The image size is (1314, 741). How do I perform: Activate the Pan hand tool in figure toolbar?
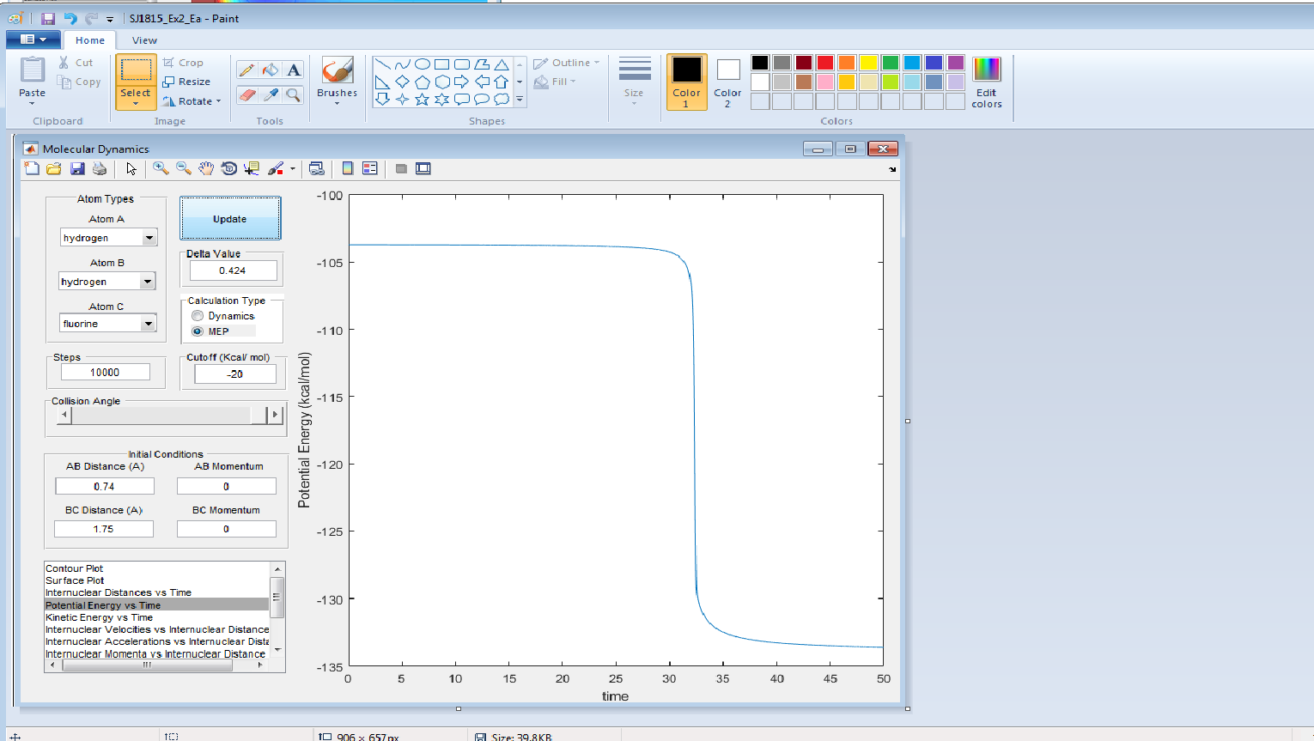[206, 168]
